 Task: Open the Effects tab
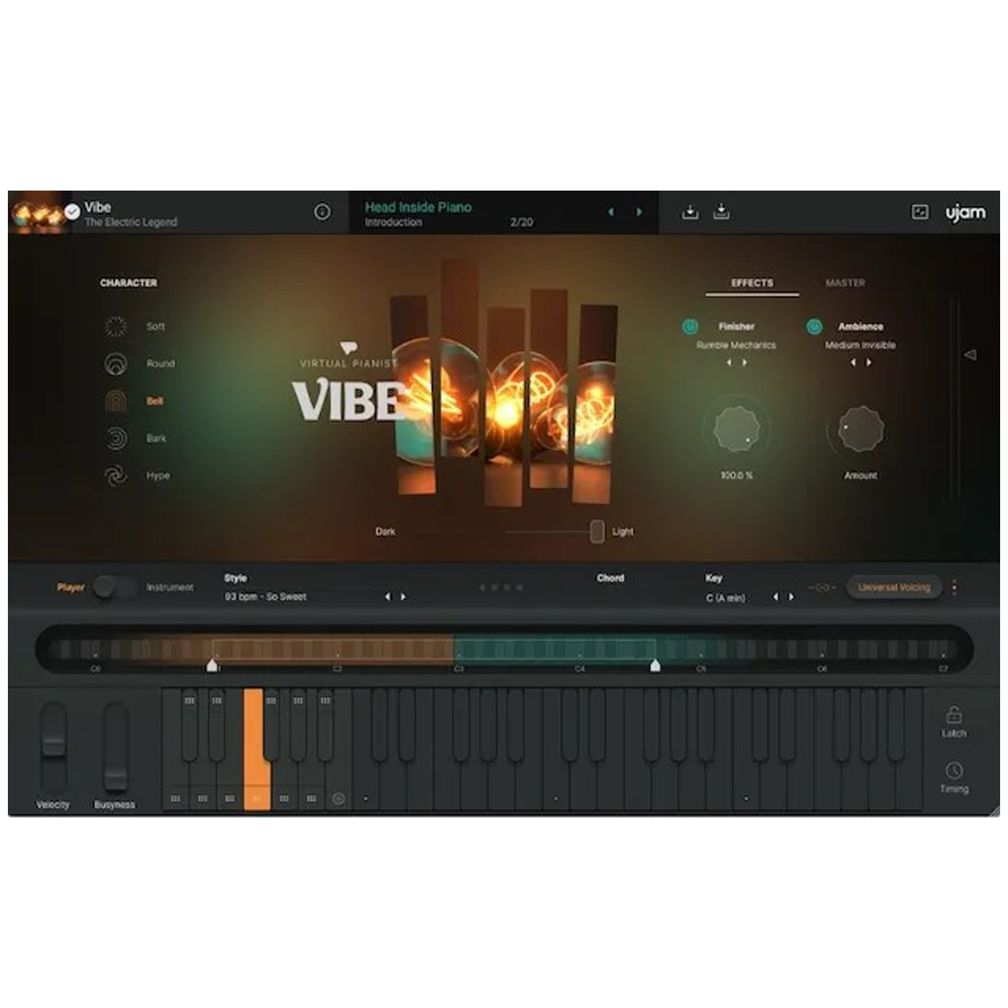coord(752,283)
